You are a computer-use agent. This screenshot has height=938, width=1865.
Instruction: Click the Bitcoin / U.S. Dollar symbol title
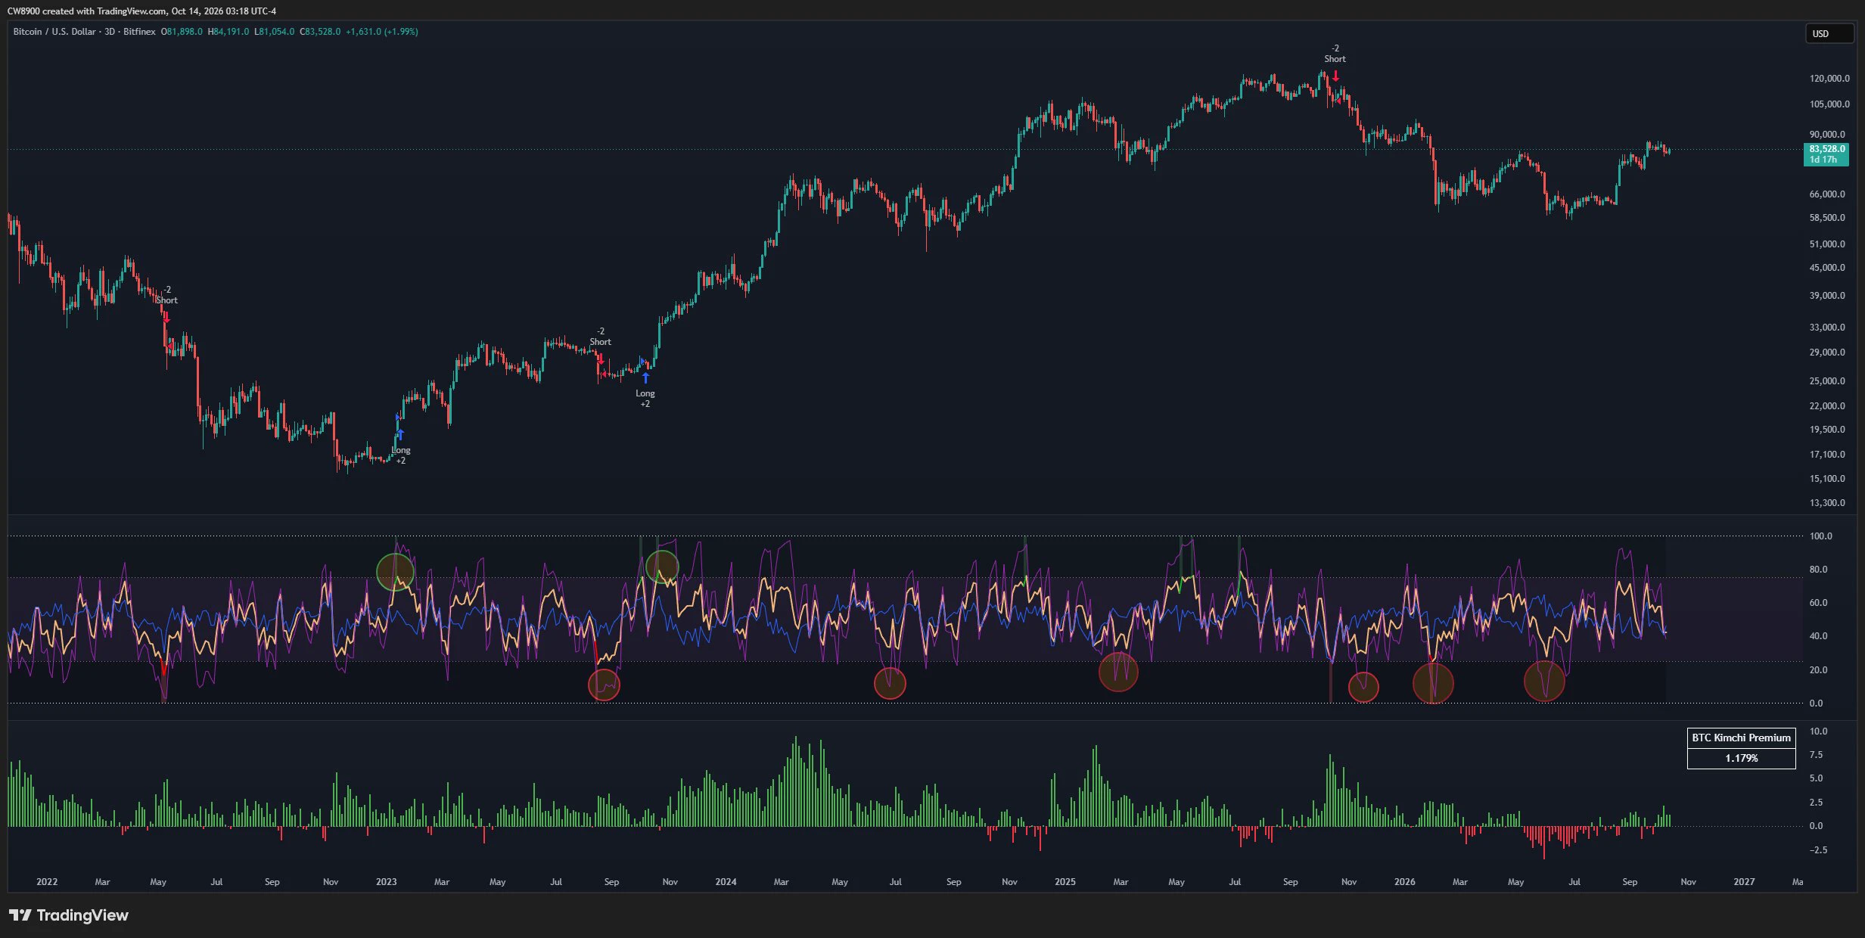(54, 32)
